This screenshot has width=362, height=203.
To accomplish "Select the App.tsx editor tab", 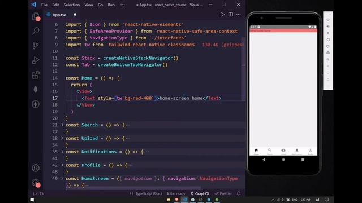I will tap(61, 15).
